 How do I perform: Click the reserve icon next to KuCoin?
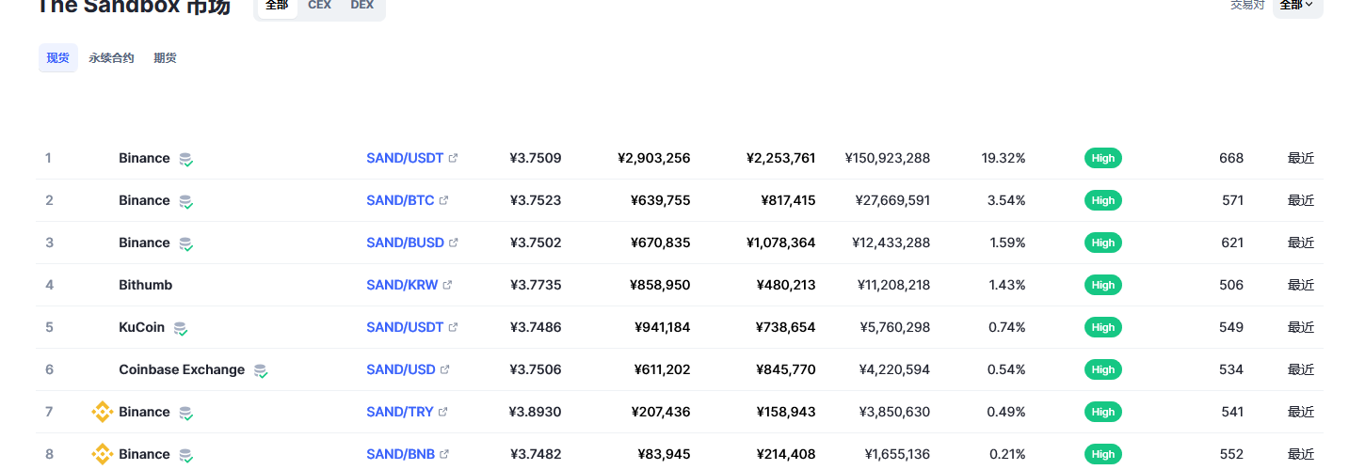(180, 328)
